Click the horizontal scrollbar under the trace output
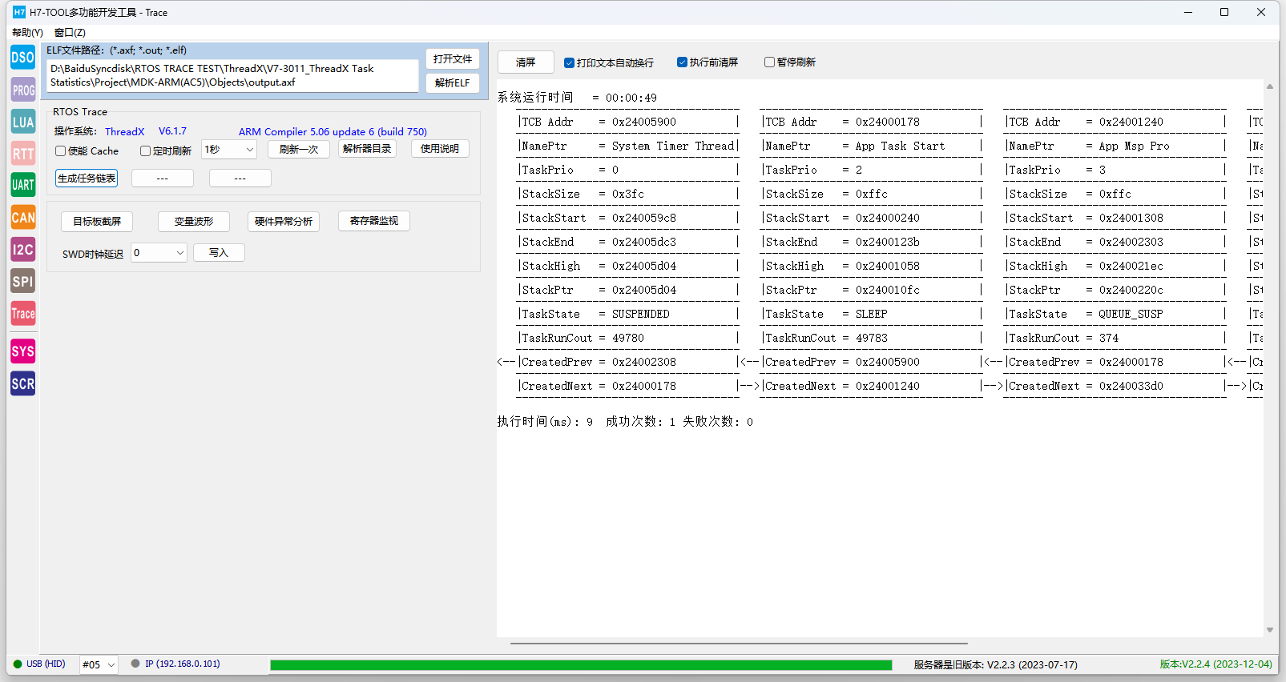Image resolution: width=1286 pixels, height=682 pixels. (739, 643)
